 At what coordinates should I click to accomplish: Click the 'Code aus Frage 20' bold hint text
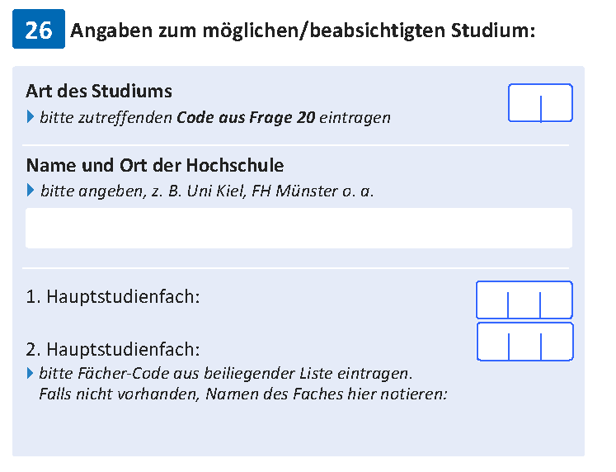246,117
